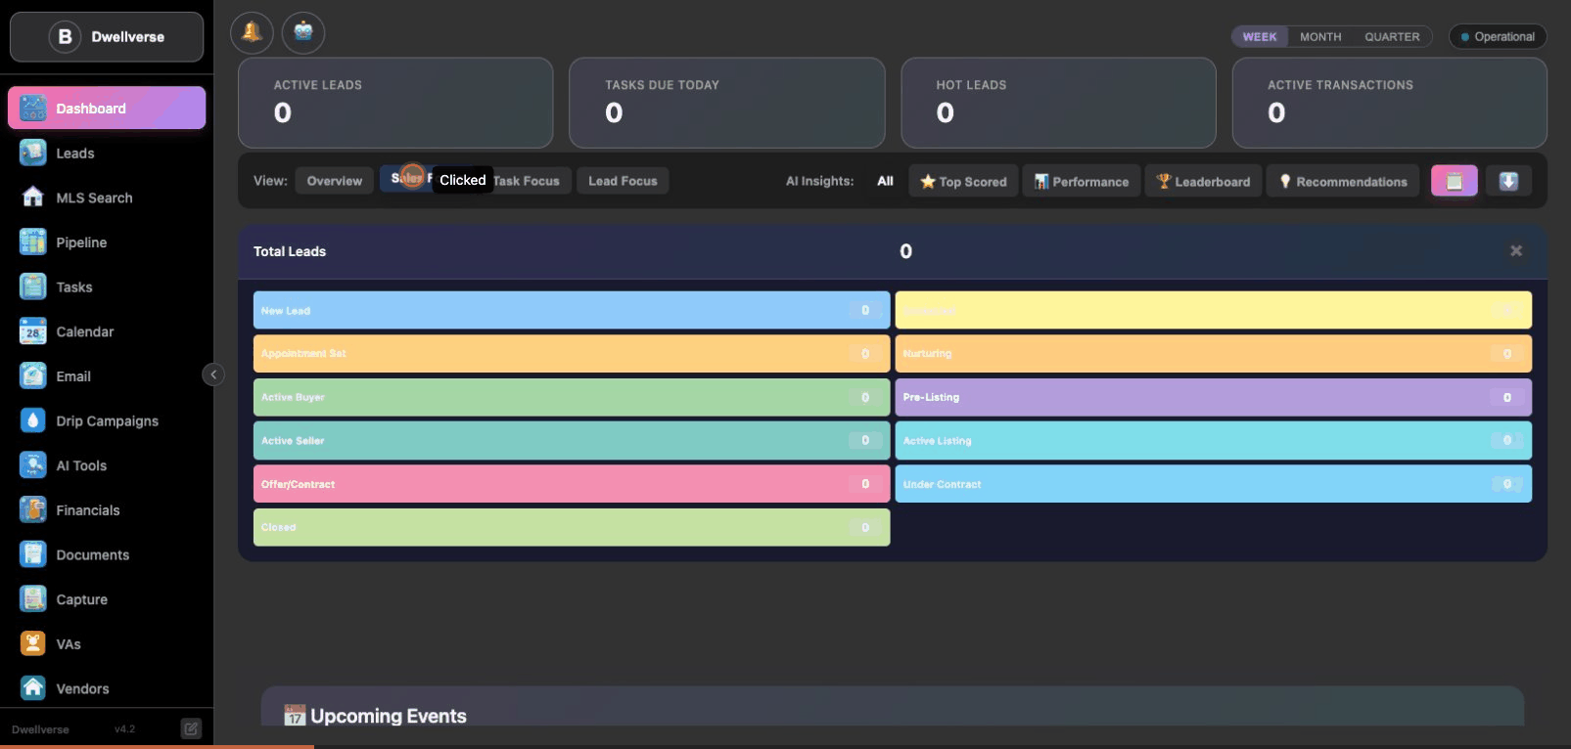Open the Drip Campaigns menu item

tap(107, 421)
